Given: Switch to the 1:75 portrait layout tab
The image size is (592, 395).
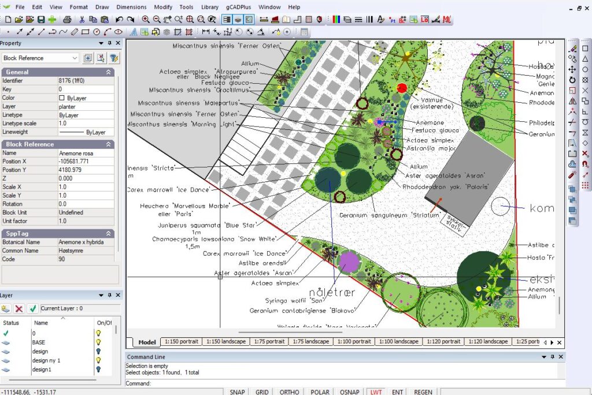Looking at the screenshot, I should click(269, 341).
